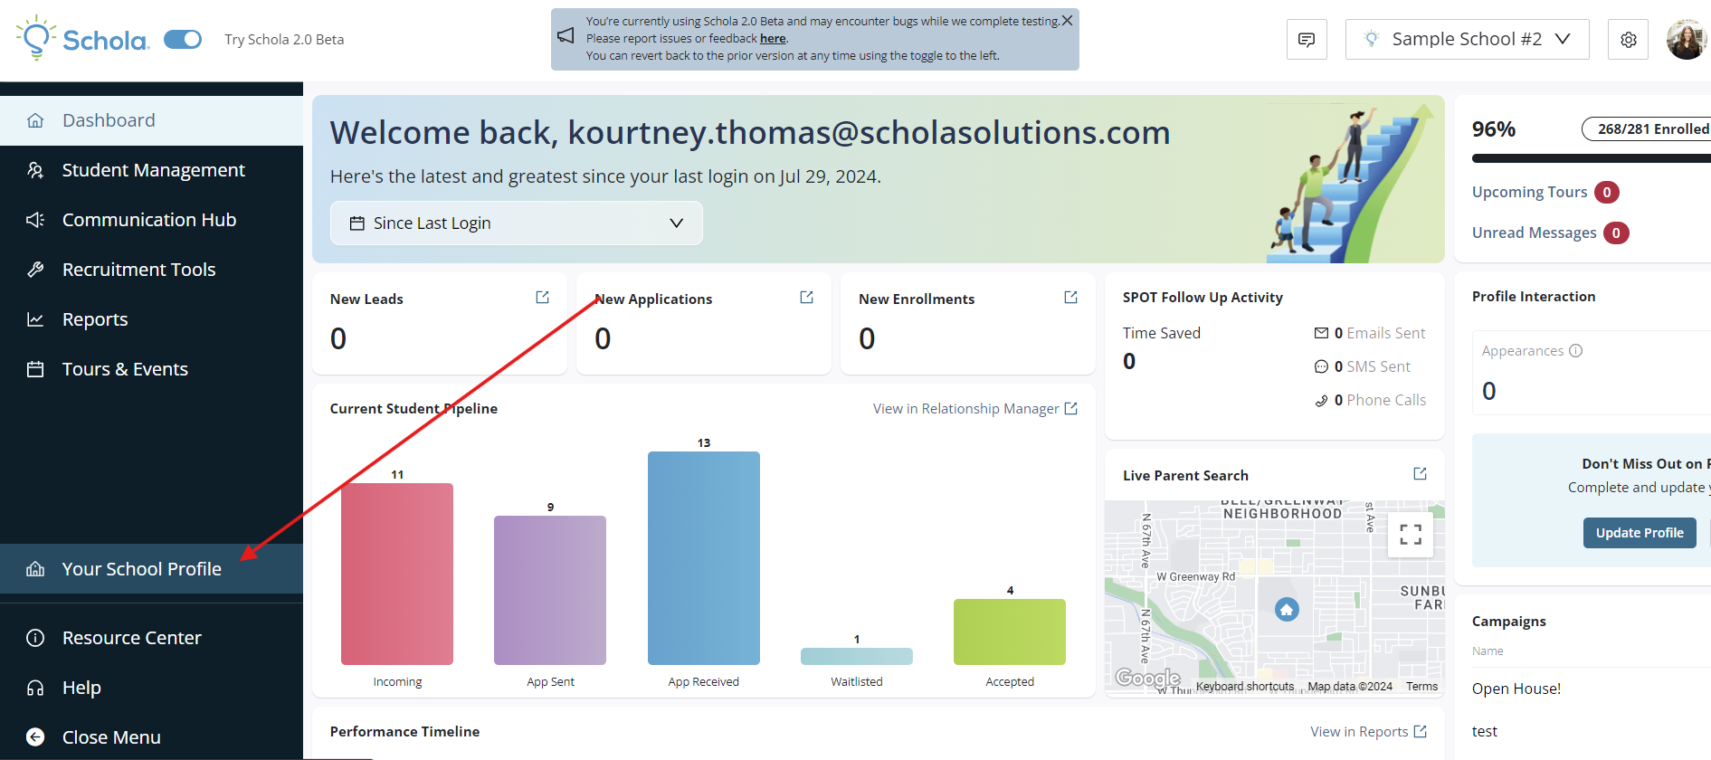The image size is (1711, 760).
Task: Click the megaphone announcement icon
Action: pyautogui.click(x=566, y=36)
